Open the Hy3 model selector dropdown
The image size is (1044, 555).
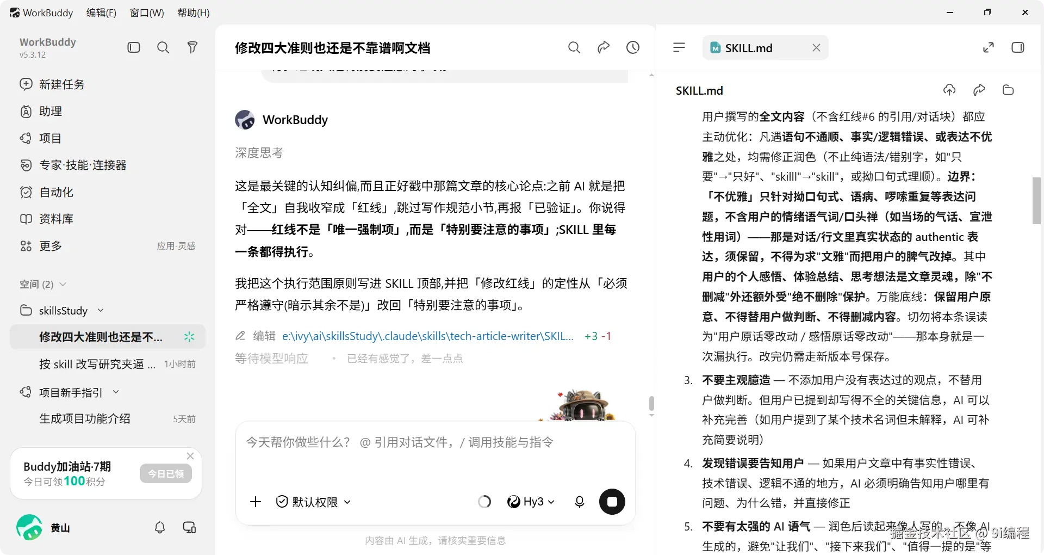(531, 502)
